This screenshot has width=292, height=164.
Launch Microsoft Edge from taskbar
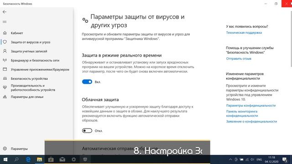point(28,159)
